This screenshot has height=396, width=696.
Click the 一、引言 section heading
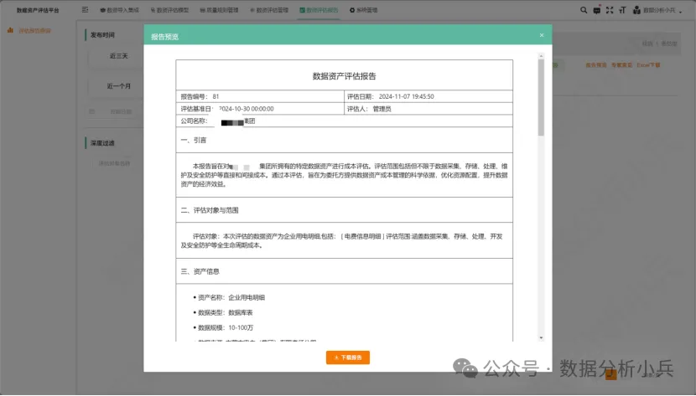click(194, 140)
